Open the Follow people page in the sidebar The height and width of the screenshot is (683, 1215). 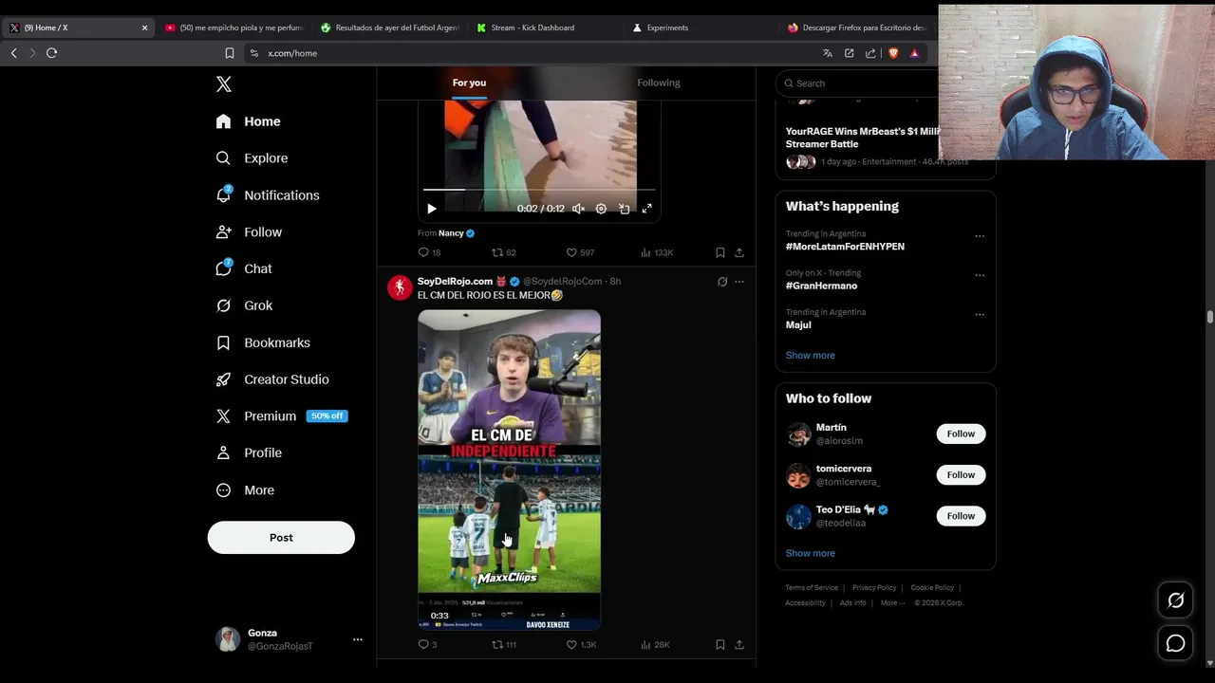[x=249, y=232]
